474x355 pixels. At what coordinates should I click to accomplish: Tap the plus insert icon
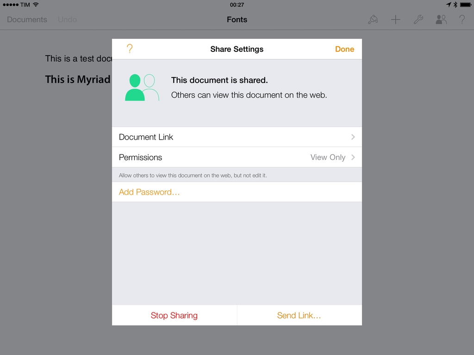395,19
